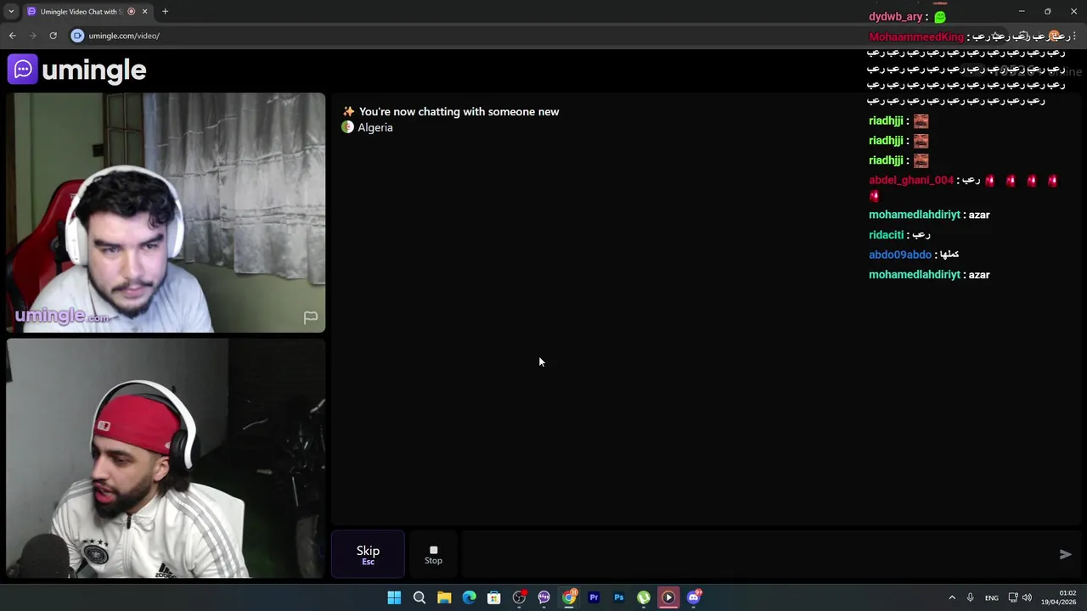Open the clock and date panel
The height and width of the screenshot is (611, 1087).
tap(1059, 597)
